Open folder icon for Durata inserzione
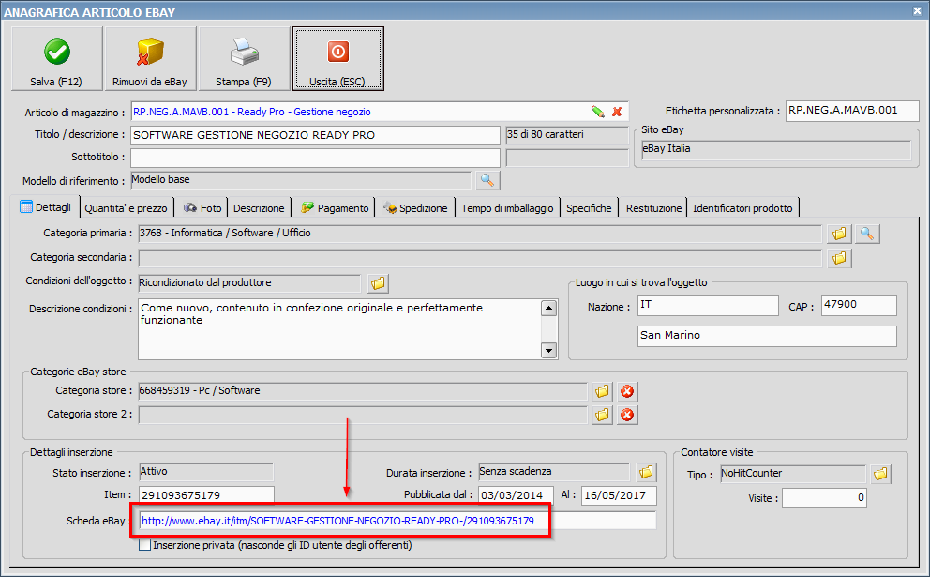This screenshot has width=930, height=577. coord(646,473)
